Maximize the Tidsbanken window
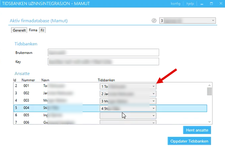 point(211,3)
